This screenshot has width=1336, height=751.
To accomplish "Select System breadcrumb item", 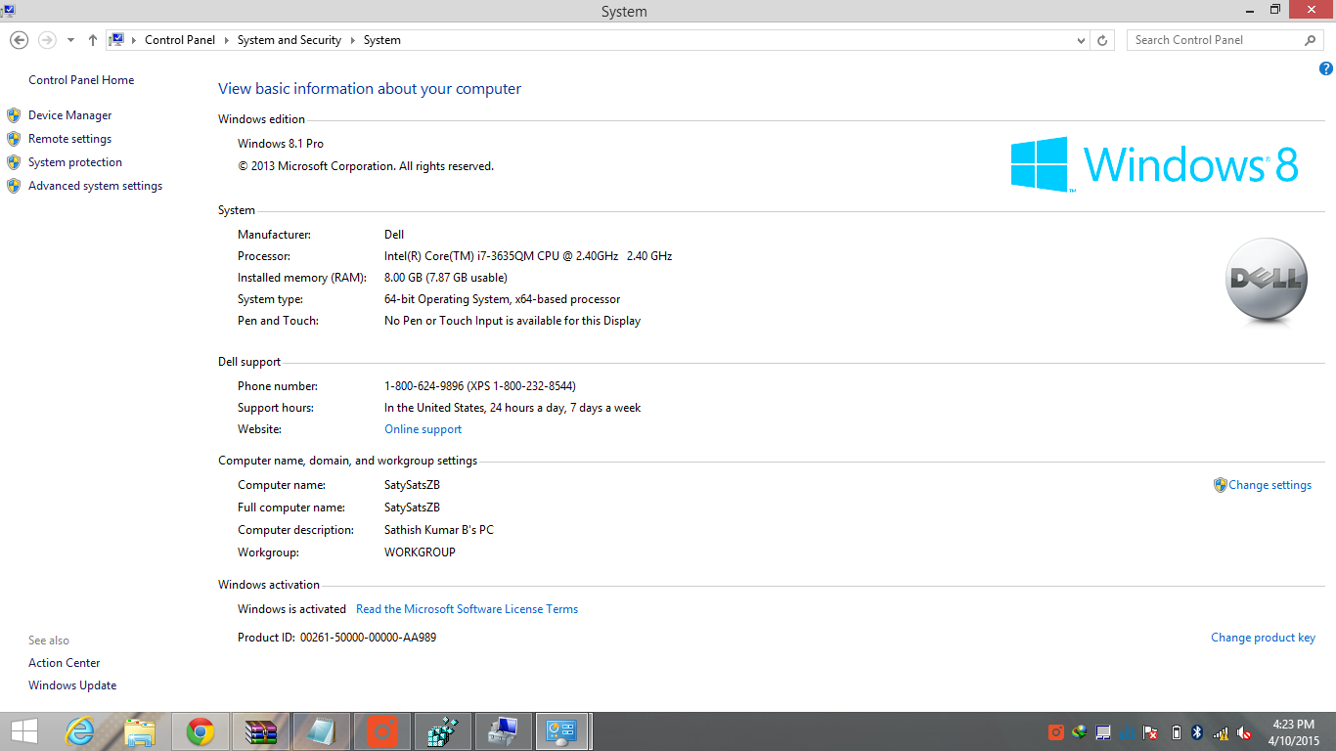I will click(x=382, y=40).
